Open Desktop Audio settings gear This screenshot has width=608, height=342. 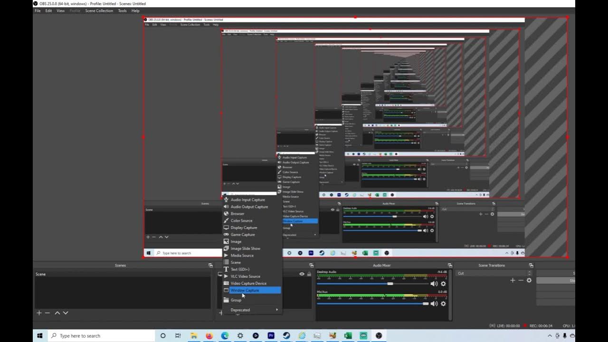tap(443, 284)
